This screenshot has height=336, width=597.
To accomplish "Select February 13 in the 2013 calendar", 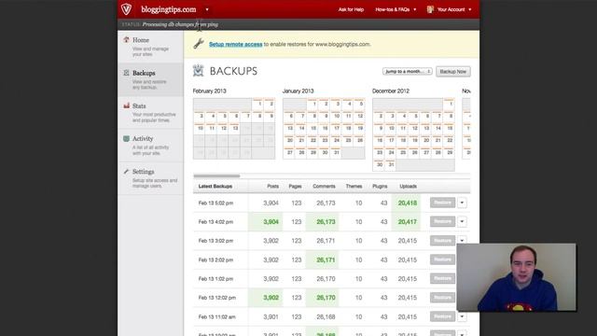I will click(x=235, y=129).
